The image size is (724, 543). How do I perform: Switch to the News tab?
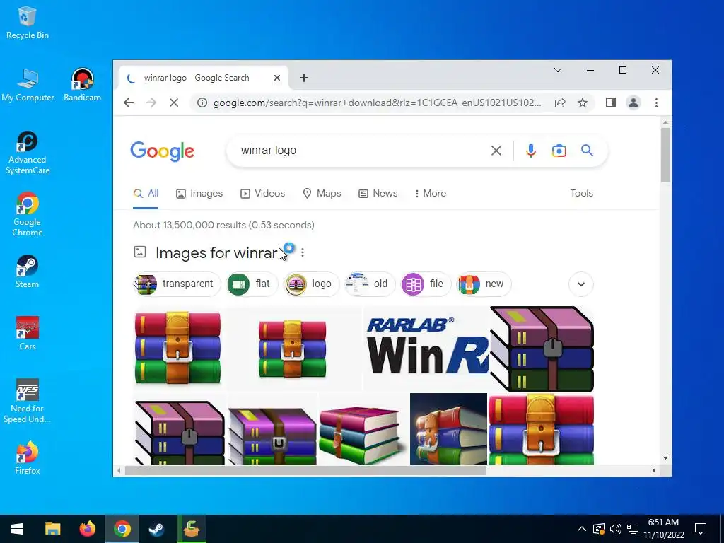tap(378, 194)
